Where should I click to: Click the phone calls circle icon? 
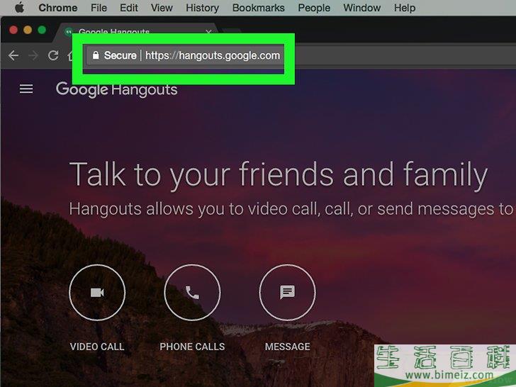192,292
